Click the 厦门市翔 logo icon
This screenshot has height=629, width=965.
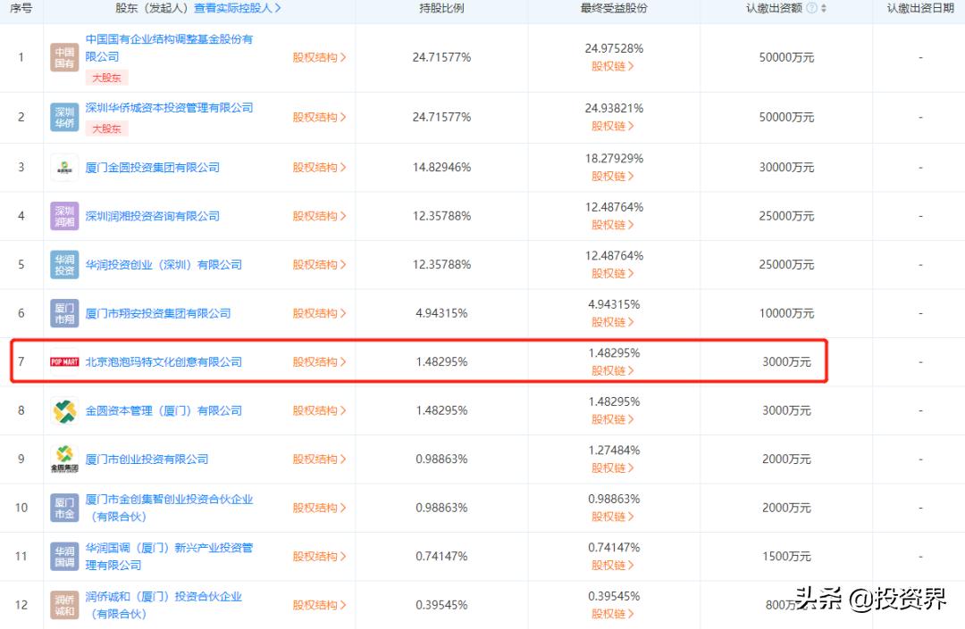coord(63,312)
